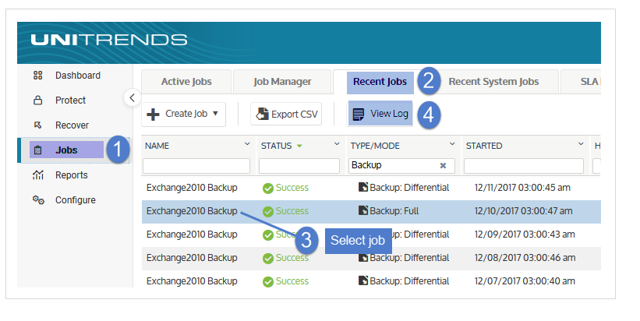Click the NAME filter input field

point(196,166)
